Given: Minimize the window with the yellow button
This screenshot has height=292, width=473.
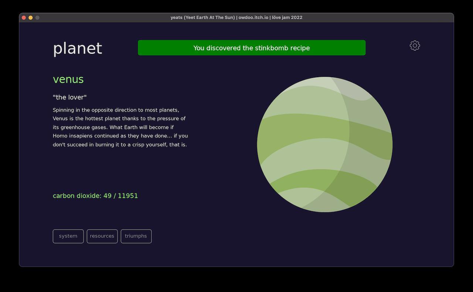Looking at the screenshot, I should pyautogui.click(x=31, y=18).
